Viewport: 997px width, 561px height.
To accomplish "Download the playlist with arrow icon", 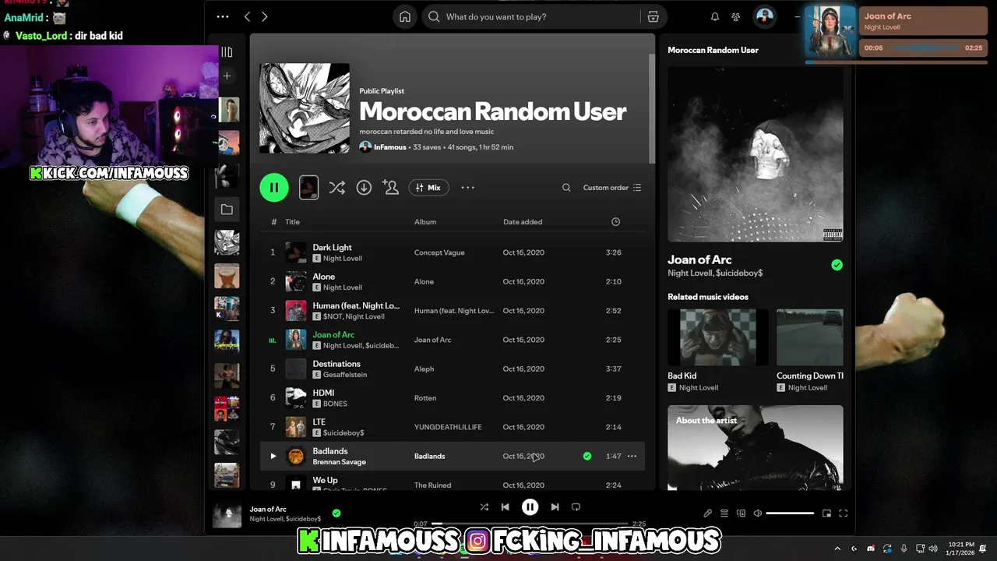I will (364, 187).
